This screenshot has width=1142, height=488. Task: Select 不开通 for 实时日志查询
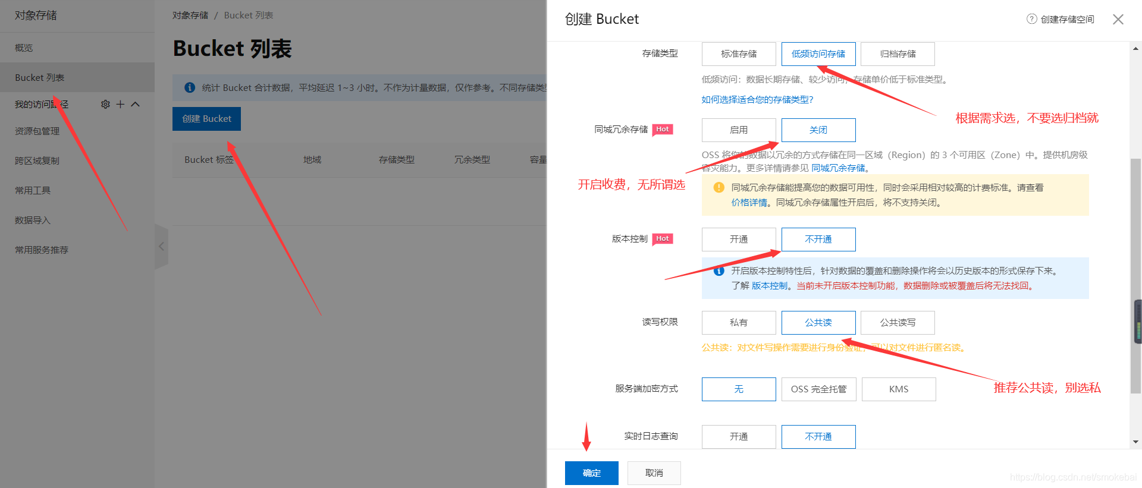[818, 437]
